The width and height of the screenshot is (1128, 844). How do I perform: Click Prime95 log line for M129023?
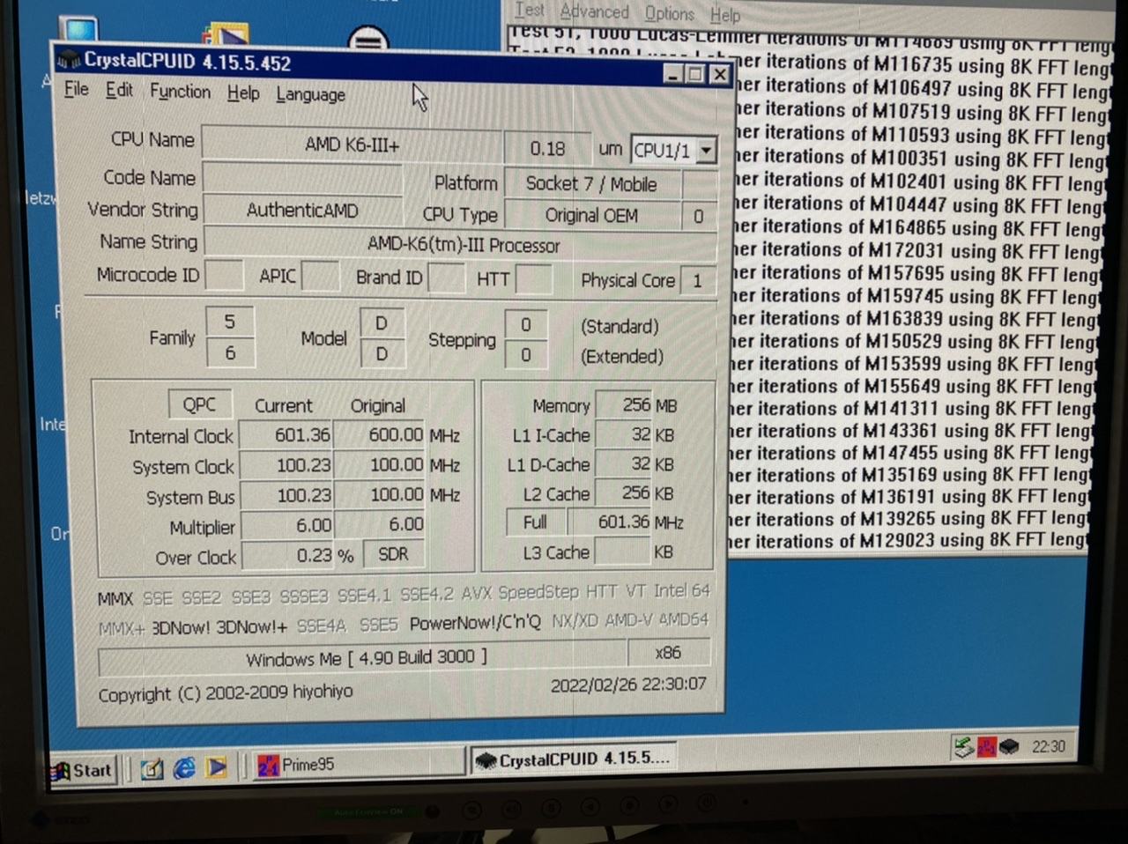(x=909, y=540)
